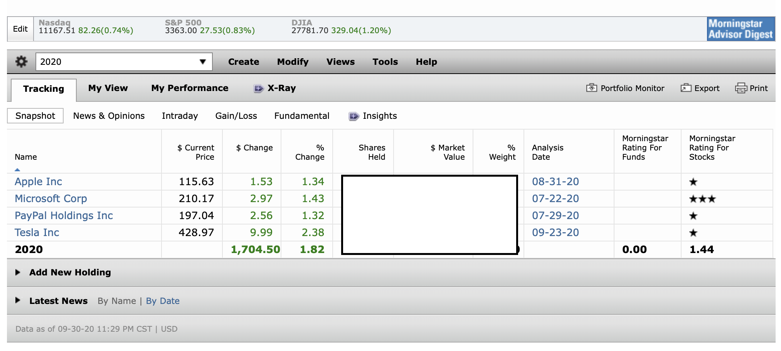Image resolution: width=781 pixels, height=351 pixels.
Task: Click the Edit button for market indexes
Action: pyautogui.click(x=20, y=29)
